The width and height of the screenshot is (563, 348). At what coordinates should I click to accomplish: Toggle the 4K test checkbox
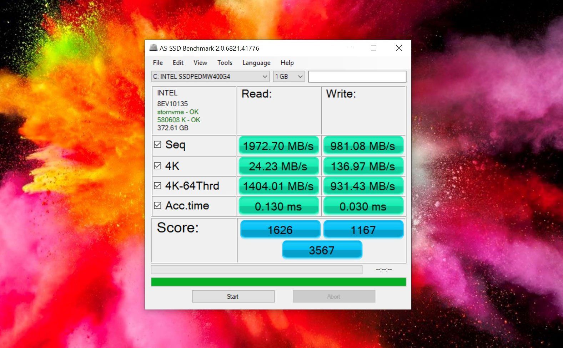pyautogui.click(x=157, y=166)
